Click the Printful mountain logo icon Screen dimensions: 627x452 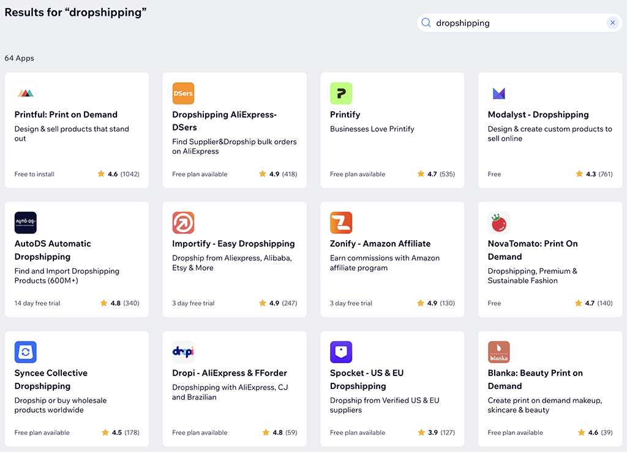tap(26, 93)
